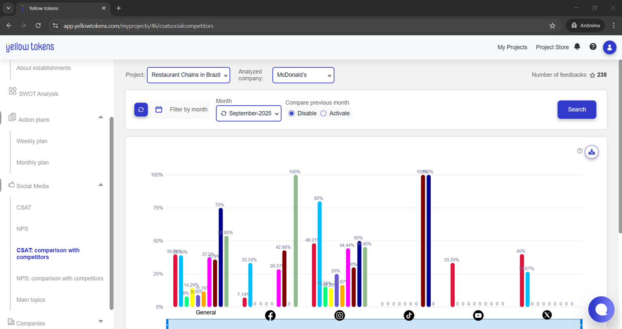Screen dimensions: 622x329
Task: Click the calendar icon beside Filter by month
Action: [159, 109]
